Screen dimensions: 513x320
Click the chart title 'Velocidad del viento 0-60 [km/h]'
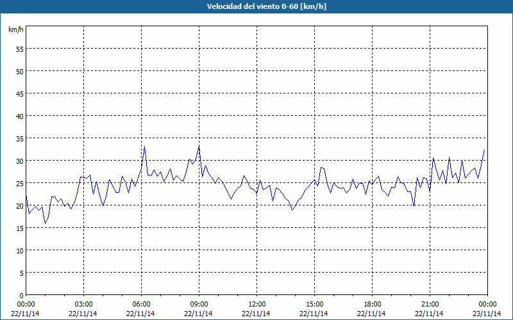(x=266, y=6)
